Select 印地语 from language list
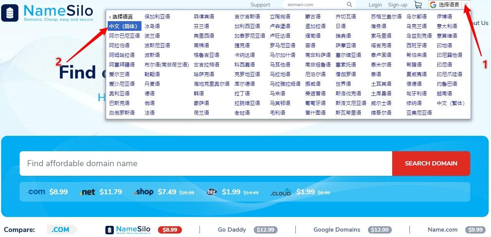 444,45
